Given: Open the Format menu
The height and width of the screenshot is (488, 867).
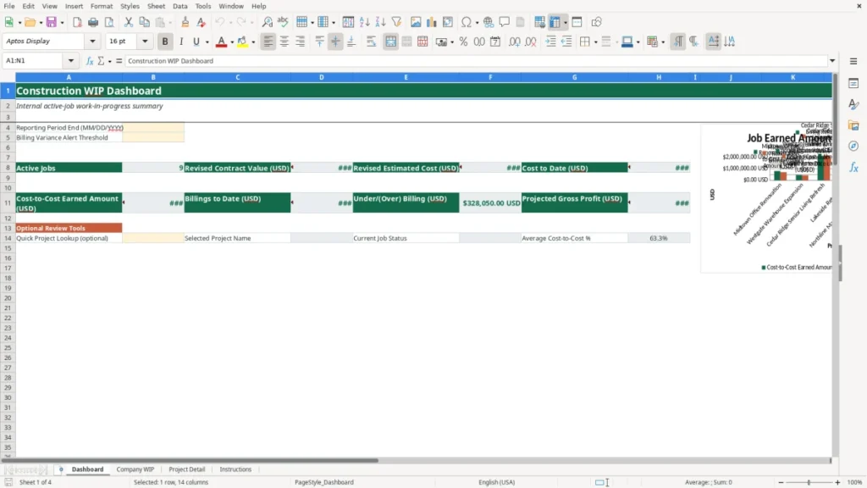Looking at the screenshot, I should click(x=102, y=6).
